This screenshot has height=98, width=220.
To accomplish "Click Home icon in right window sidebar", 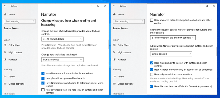I will [114, 14].
